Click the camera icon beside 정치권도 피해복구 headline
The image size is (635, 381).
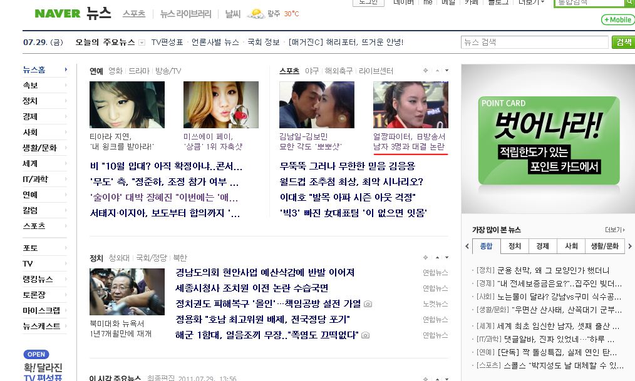click(368, 304)
